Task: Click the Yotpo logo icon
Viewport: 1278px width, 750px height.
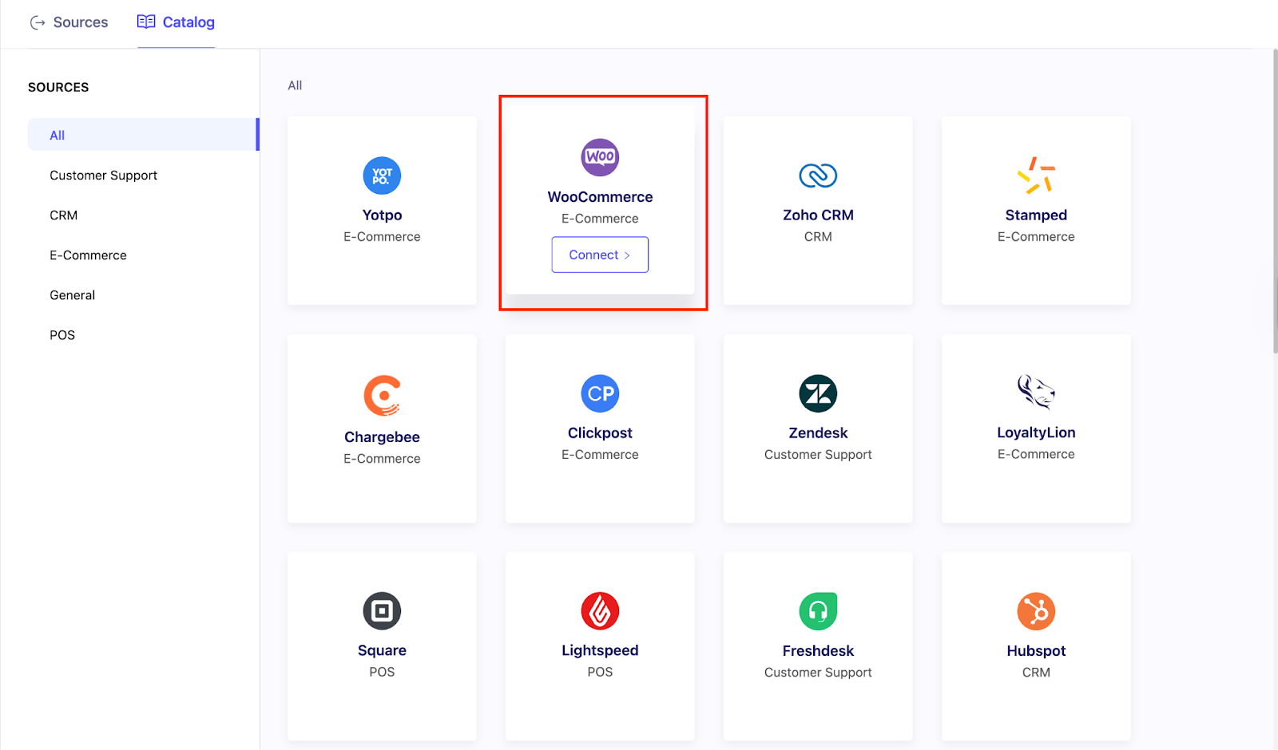Action: point(382,176)
